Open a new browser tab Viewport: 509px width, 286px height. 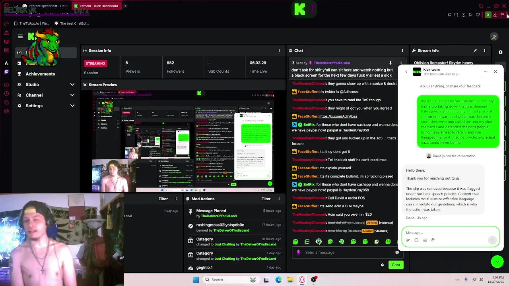point(125,6)
